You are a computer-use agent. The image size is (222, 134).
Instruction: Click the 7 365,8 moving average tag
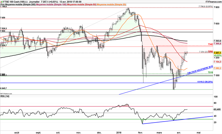(217, 44)
